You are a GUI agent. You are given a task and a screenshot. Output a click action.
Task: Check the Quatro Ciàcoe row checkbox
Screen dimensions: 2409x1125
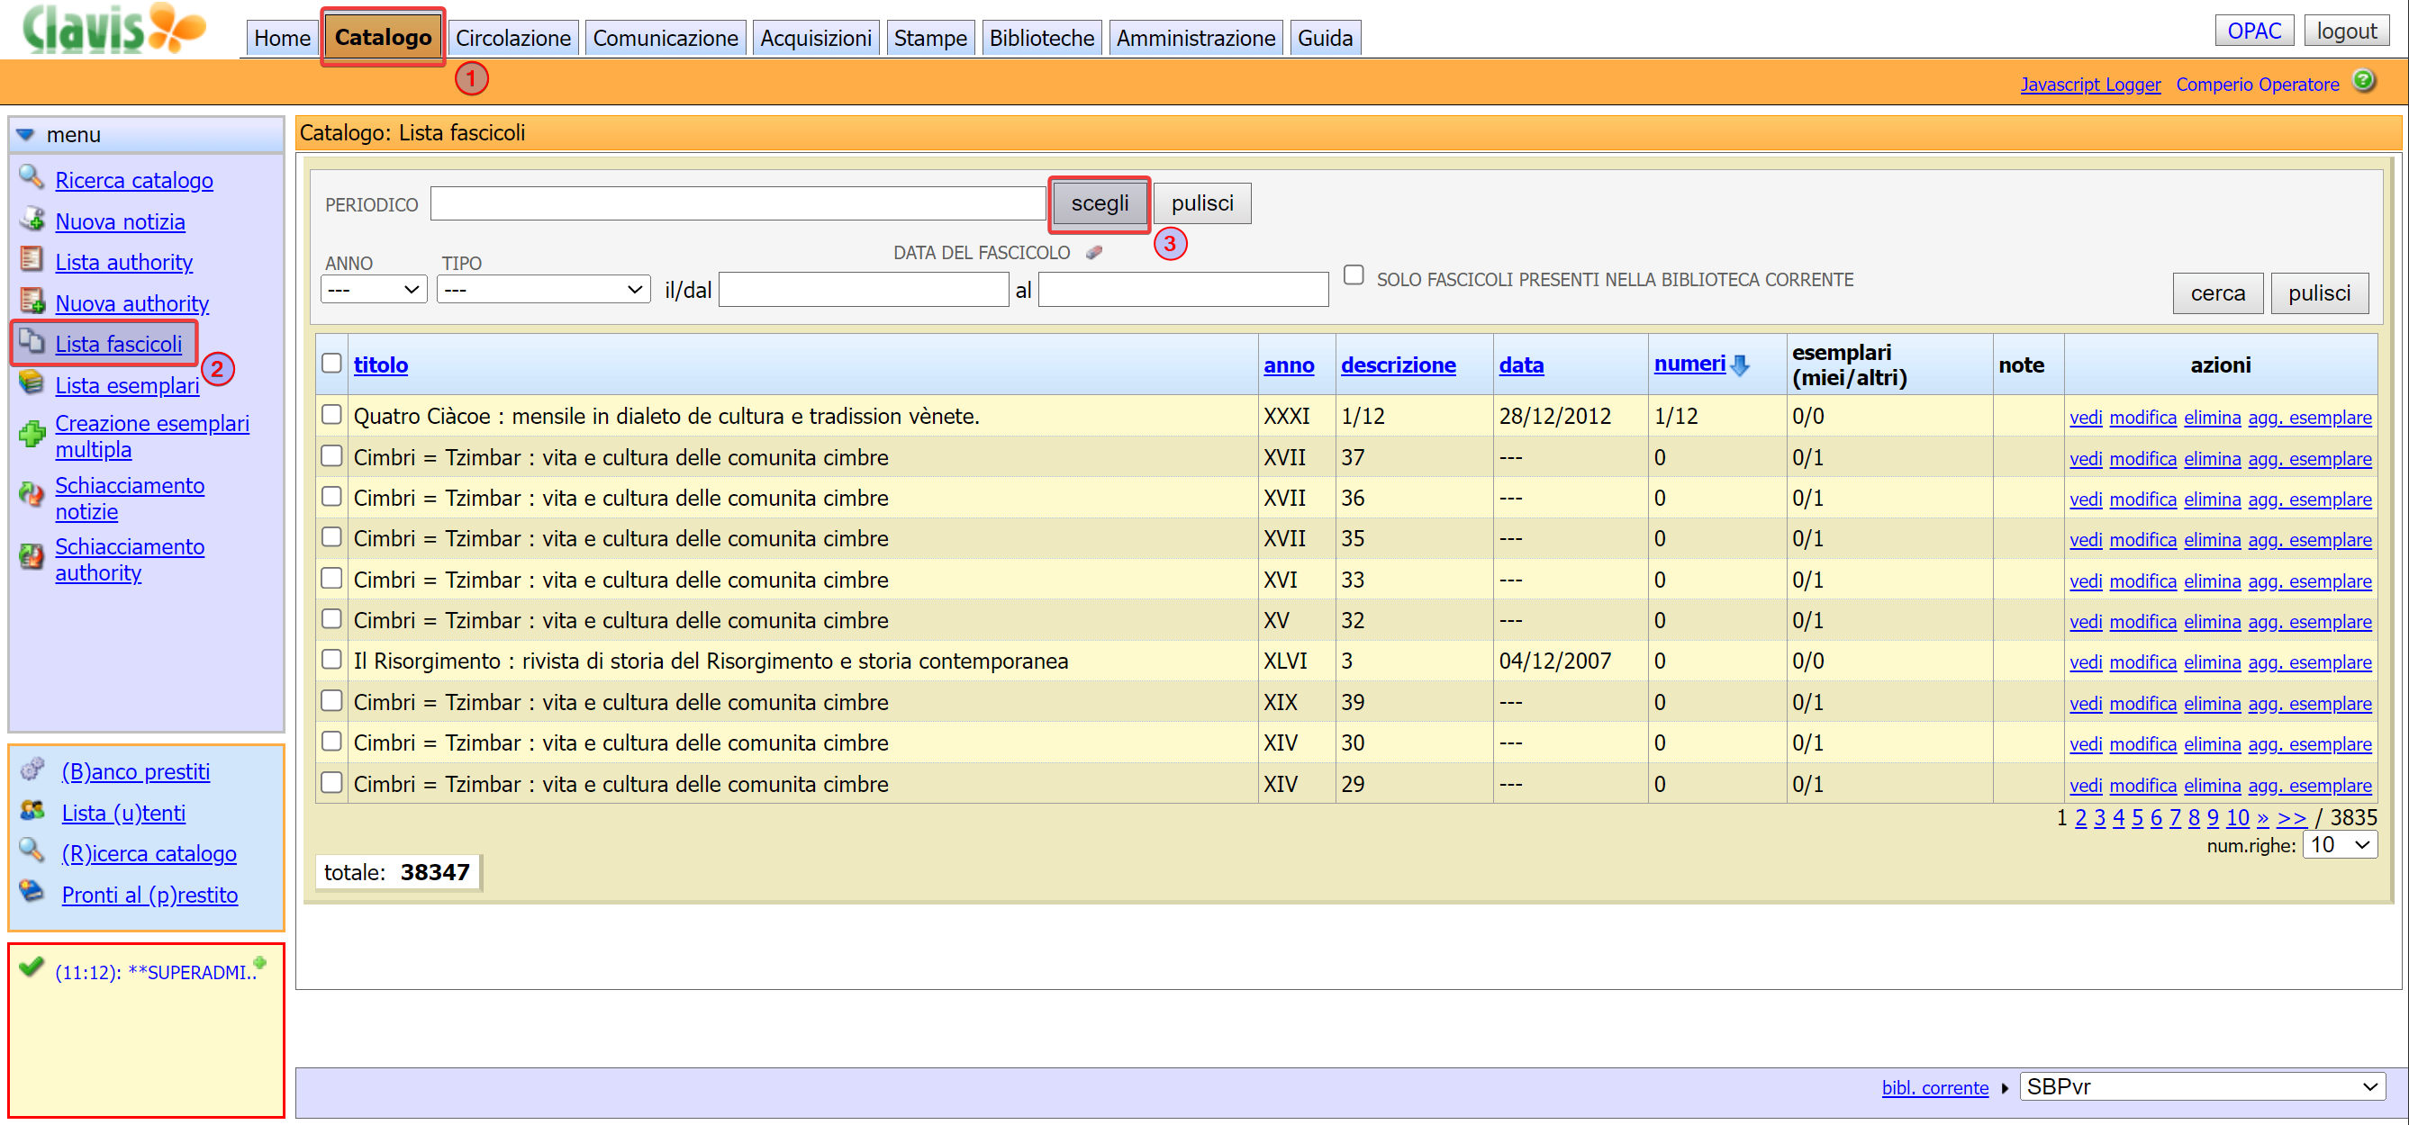(x=331, y=414)
